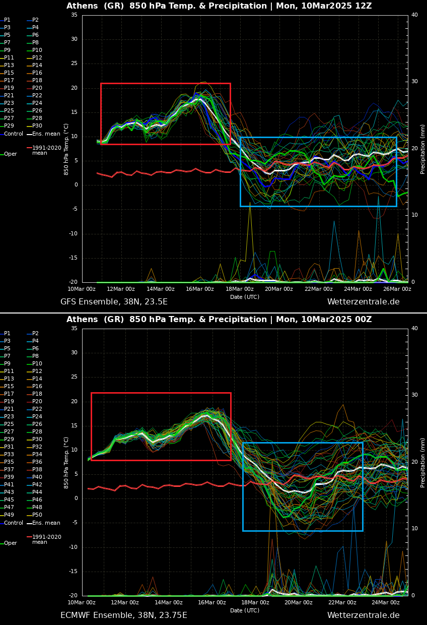Viewport: 427px width, 625px height.
Task: Click 18Mar 00z tick on the GFS chart
Action: coord(239,289)
